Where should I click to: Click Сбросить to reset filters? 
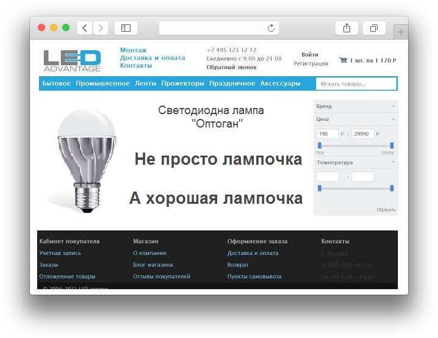(386, 210)
